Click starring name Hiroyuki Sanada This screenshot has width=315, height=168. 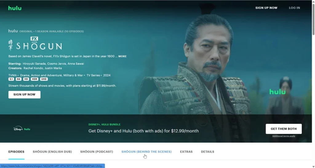point(34,64)
